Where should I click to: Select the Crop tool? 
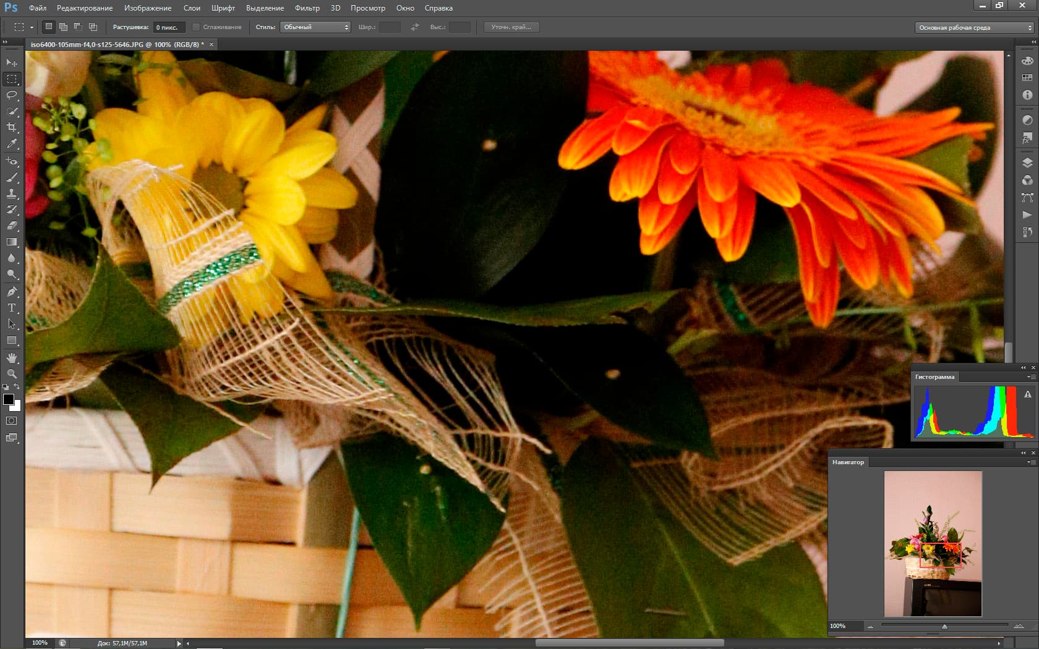pos(12,127)
